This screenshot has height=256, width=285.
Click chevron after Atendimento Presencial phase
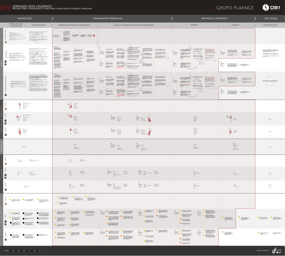click(172, 19)
